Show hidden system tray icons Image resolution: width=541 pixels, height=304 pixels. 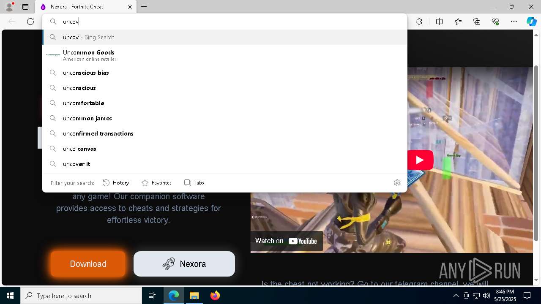click(x=456, y=296)
